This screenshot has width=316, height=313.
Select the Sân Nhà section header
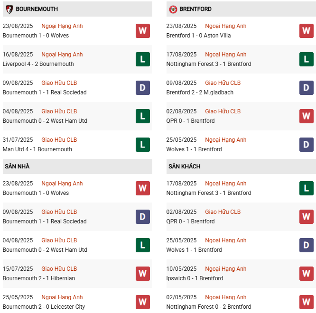(17, 166)
